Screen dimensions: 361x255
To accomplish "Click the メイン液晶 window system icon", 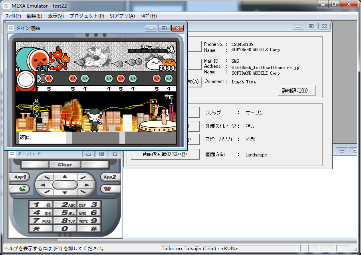I will click(11, 28).
